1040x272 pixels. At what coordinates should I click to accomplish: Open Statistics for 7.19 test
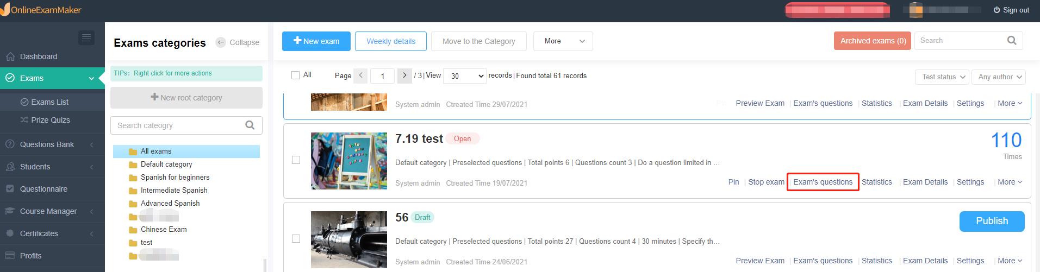click(877, 182)
